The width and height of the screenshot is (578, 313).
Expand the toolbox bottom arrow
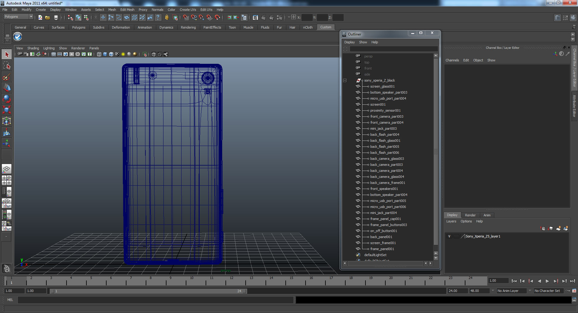(6, 237)
